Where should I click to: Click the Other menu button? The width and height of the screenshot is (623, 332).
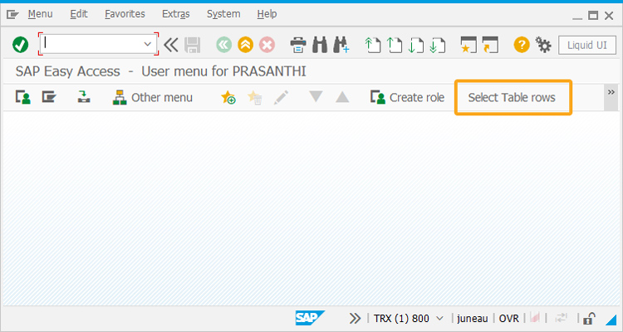tap(153, 97)
